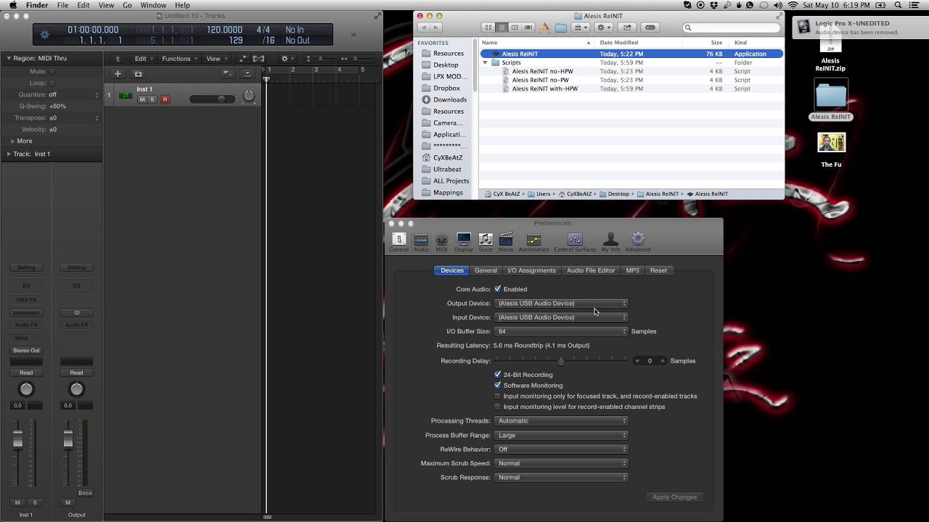Toggle region Mute checkbox in inspector
The height and width of the screenshot is (522, 929).
coord(52,71)
